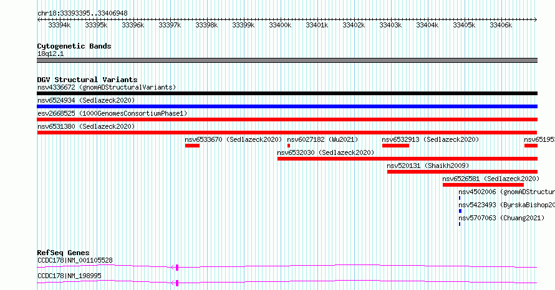Click the nsv6524934 (Sedlazeck2020) label
This screenshot has height=290, width=555.
coord(86,100)
